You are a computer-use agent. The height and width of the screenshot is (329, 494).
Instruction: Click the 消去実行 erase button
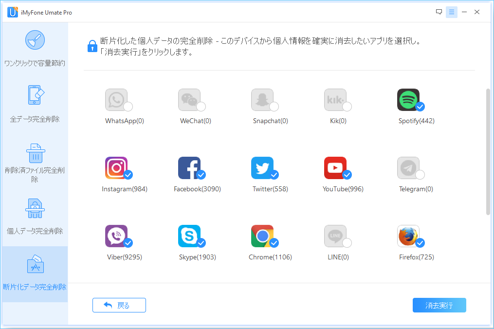tap(439, 305)
